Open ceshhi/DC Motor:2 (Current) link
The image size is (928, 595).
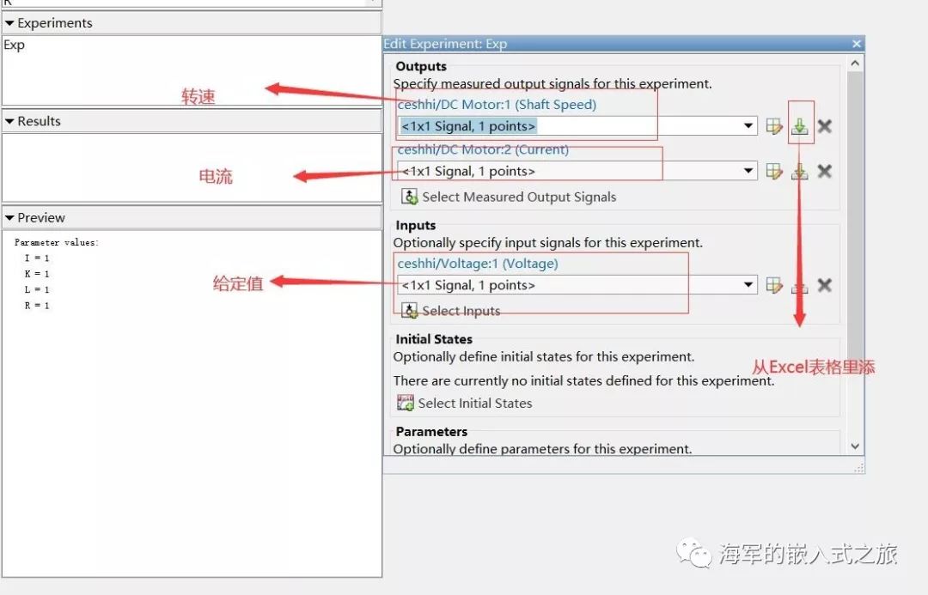[x=483, y=149]
